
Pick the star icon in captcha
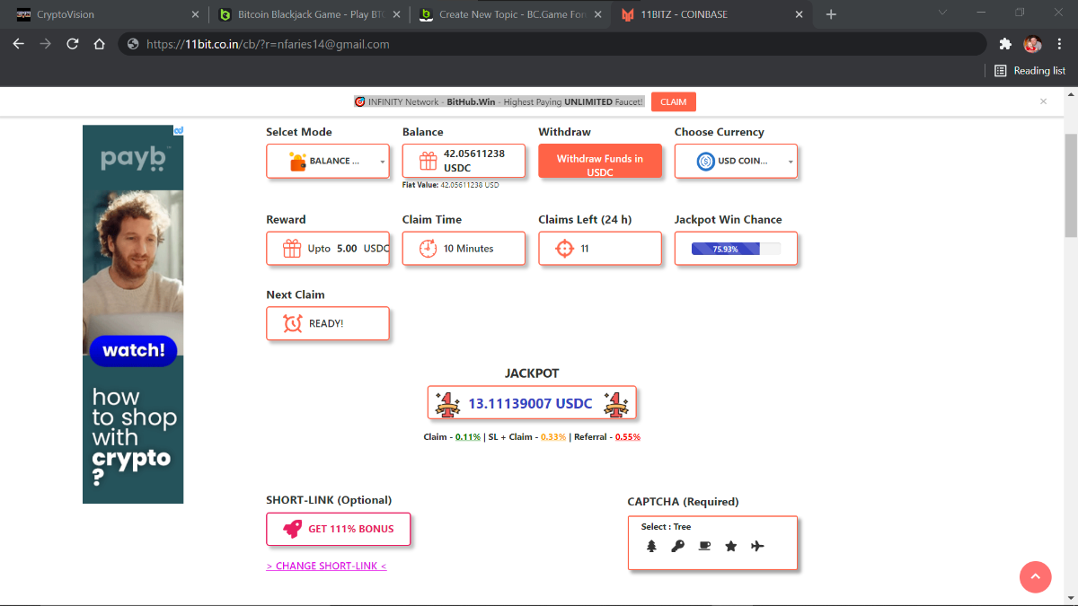[730, 546]
